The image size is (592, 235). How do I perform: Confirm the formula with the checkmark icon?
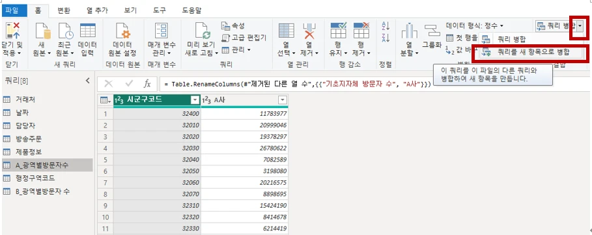pyautogui.click(x=129, y=84)
